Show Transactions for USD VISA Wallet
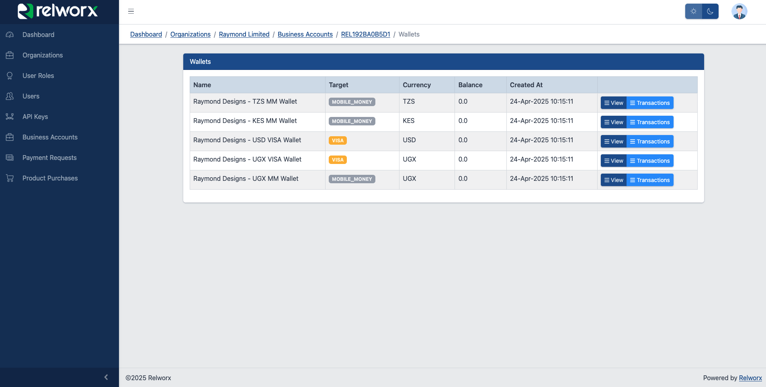This screenshot has width=766, height=387. pos(650,141)
